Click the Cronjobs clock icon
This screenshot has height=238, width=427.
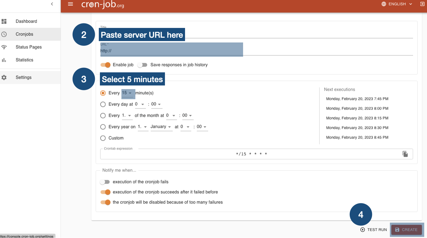tap(4, 34)
